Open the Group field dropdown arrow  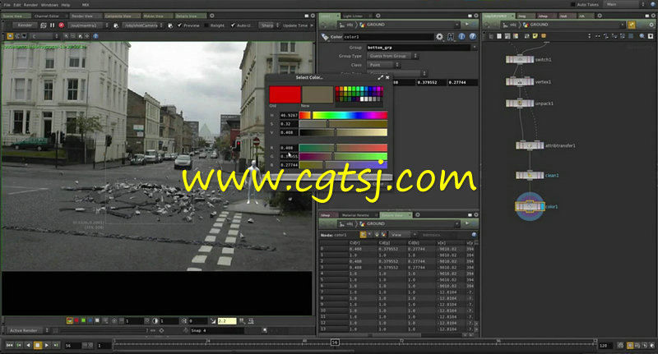(475, 48)
